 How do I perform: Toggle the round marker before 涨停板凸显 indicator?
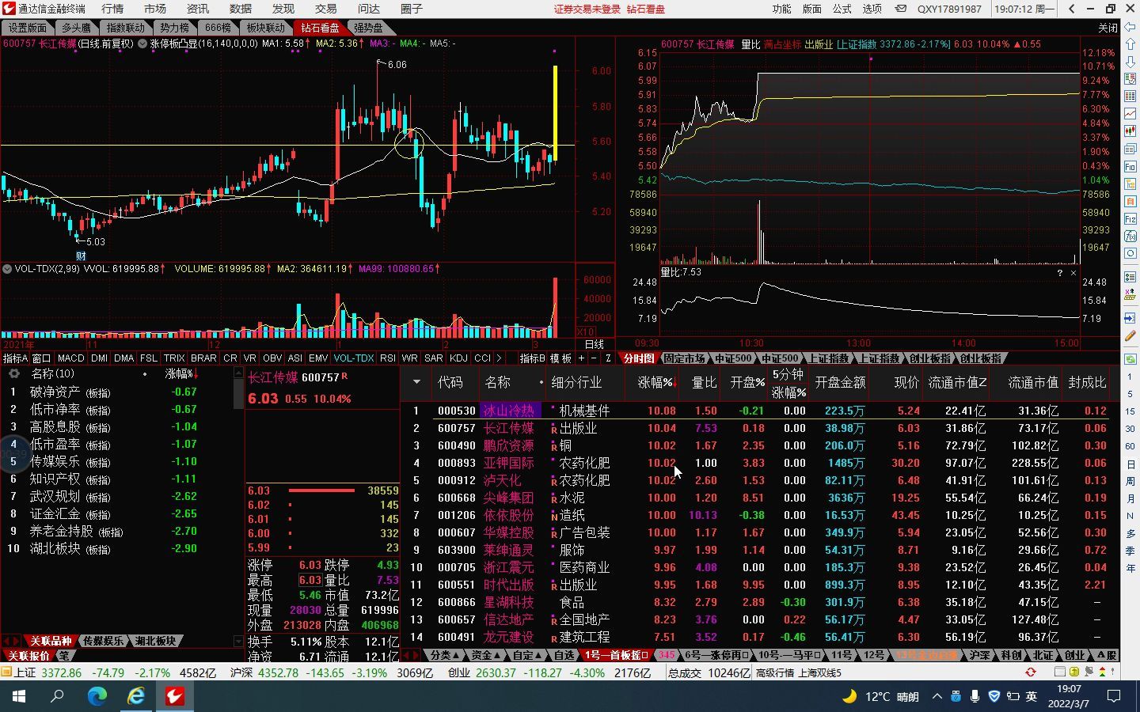[x=142, y=44]
